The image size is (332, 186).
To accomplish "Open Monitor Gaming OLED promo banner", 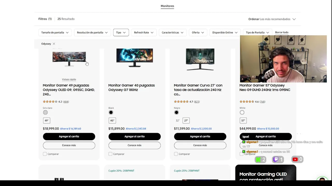I will (x=266, y=173).
